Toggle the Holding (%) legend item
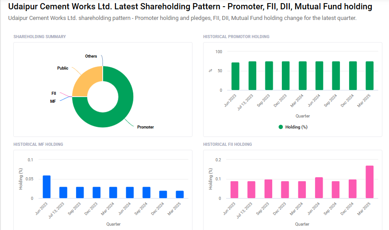389x230 pixels. [x=296, y=127]
